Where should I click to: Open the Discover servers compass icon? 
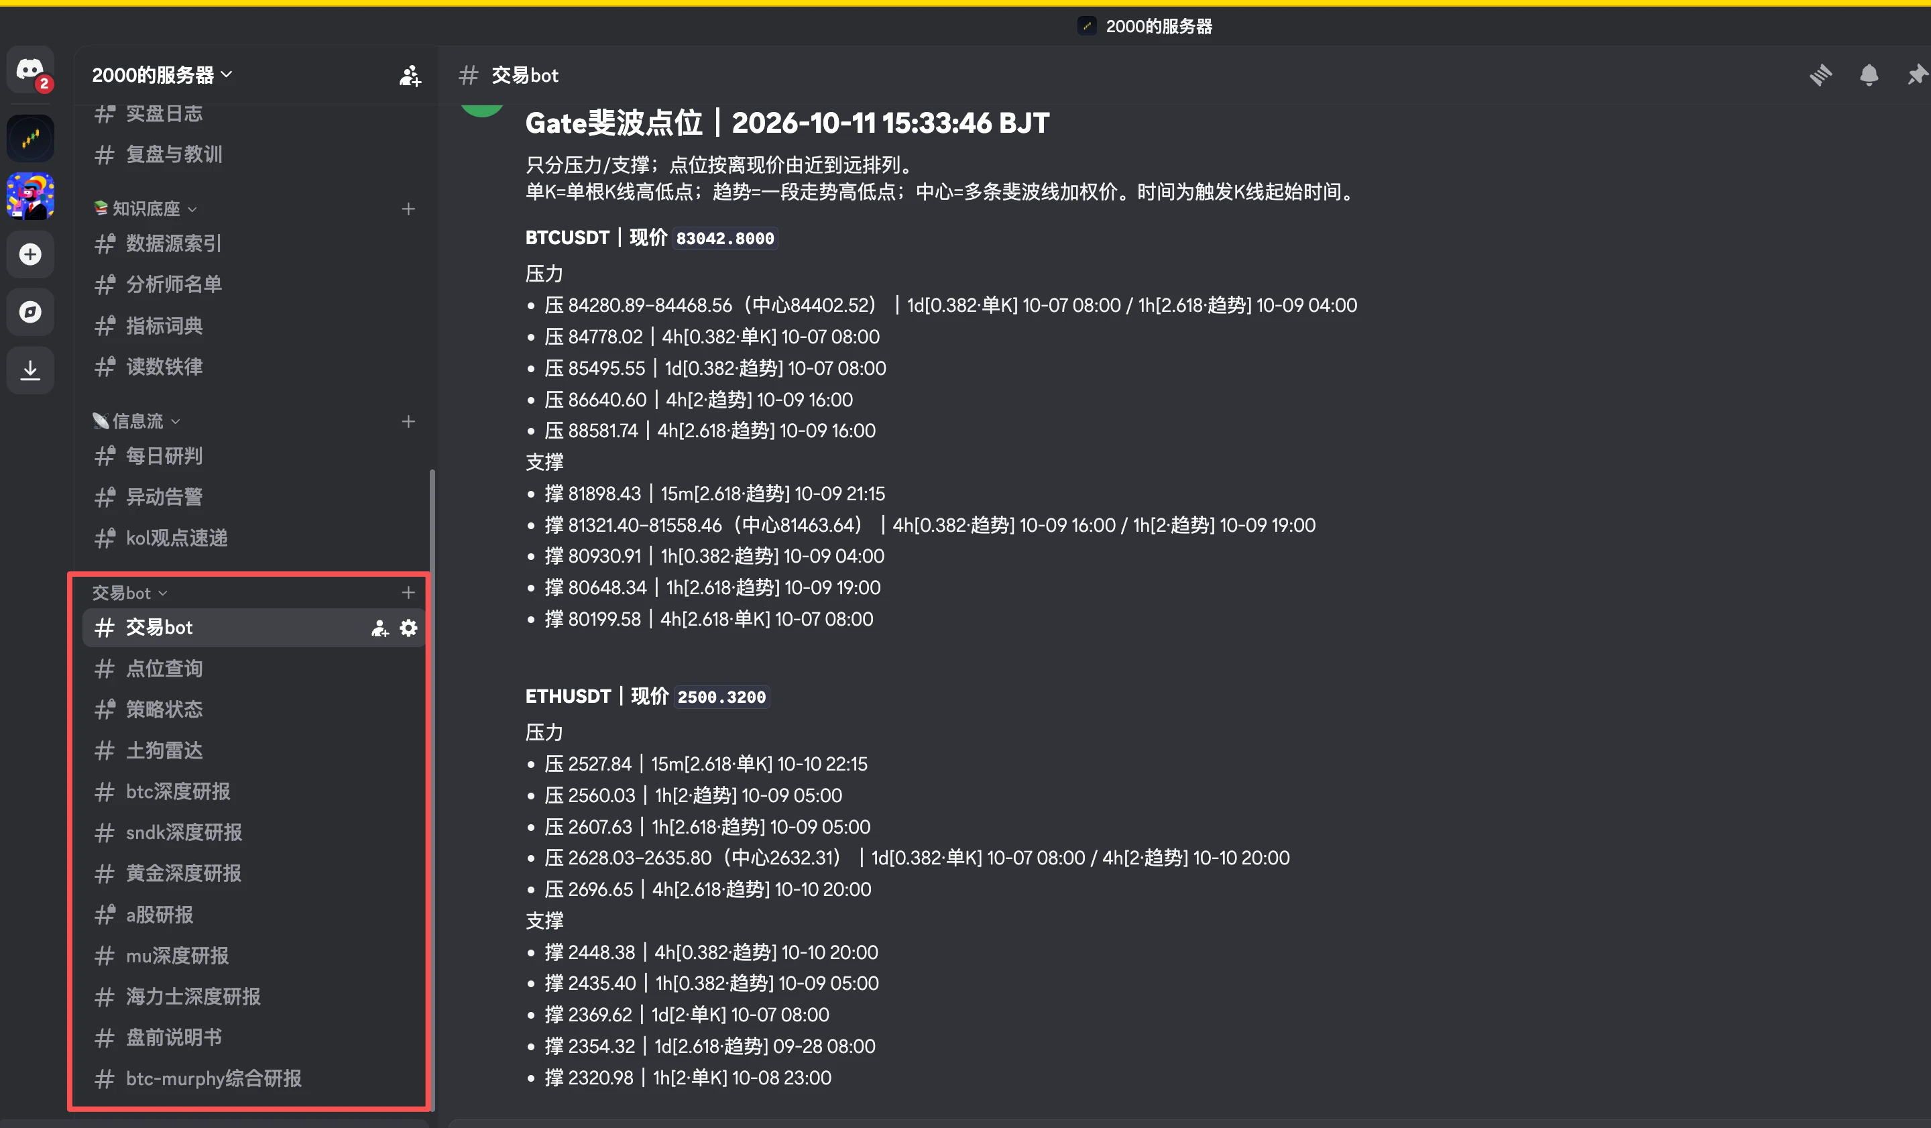click(30, 312)
